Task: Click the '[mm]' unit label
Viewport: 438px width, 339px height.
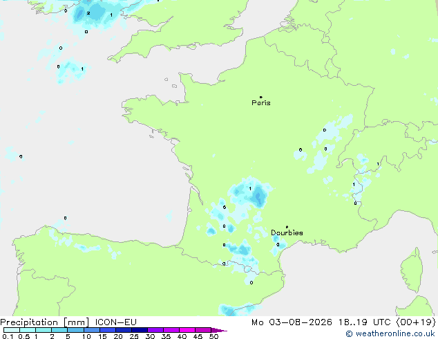Action: pos(77,322)
